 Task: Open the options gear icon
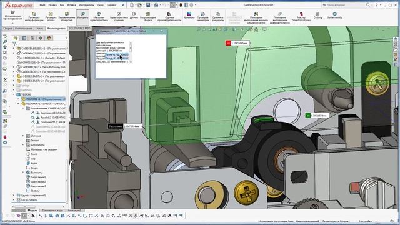pos(191,5)
